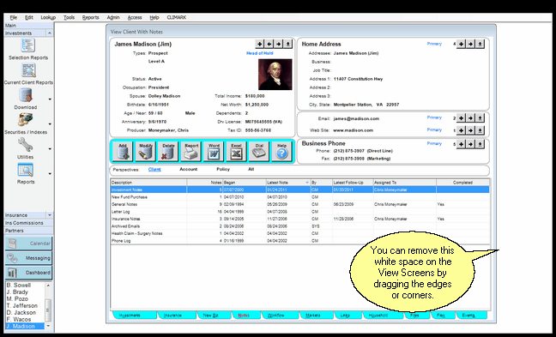Viewport: 556px width, 337px height.
Task: Click Primary link on Email row
Action: [434, 117]
